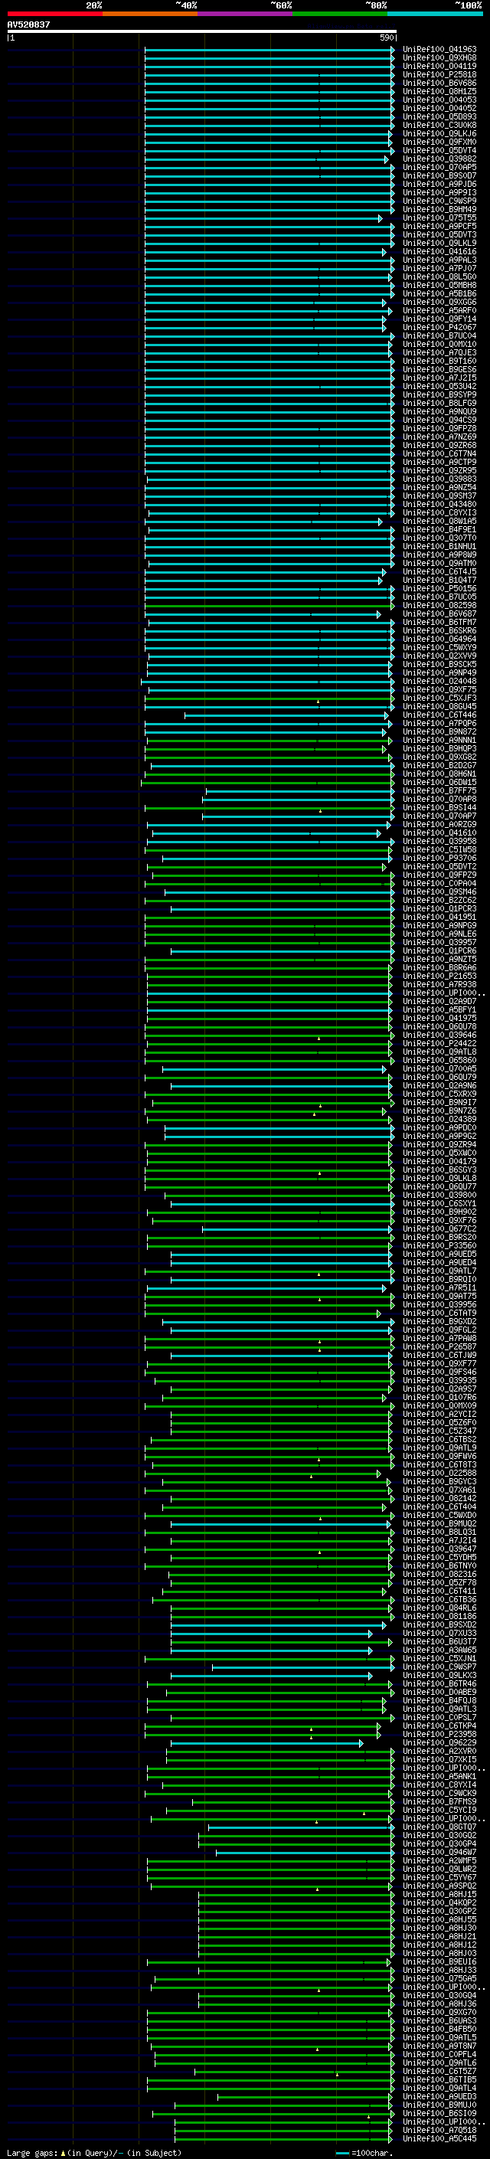The width and height of the screenshot is (490, 2159).
Task: Click the white query sequence bar
Action: click(x=202, y=32)
